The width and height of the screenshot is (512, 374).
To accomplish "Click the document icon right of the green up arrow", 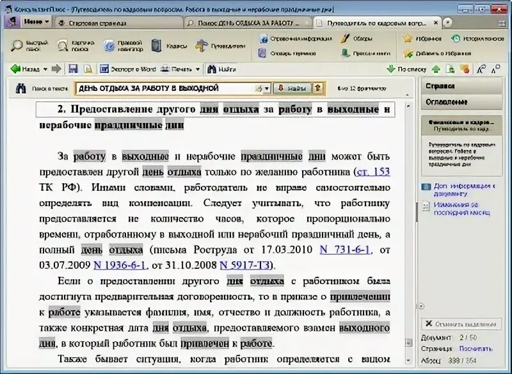I will pos(451,69).
